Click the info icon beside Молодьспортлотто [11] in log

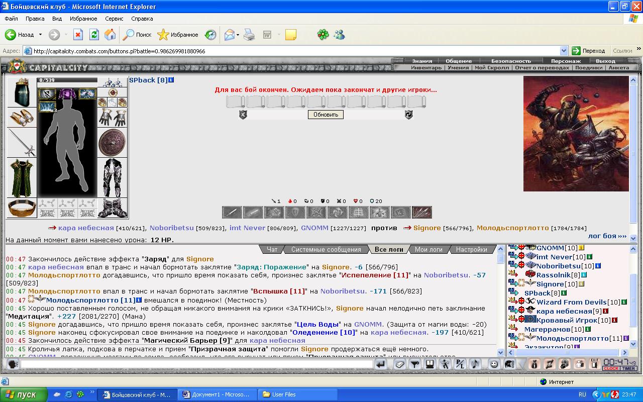coord(139,300)
